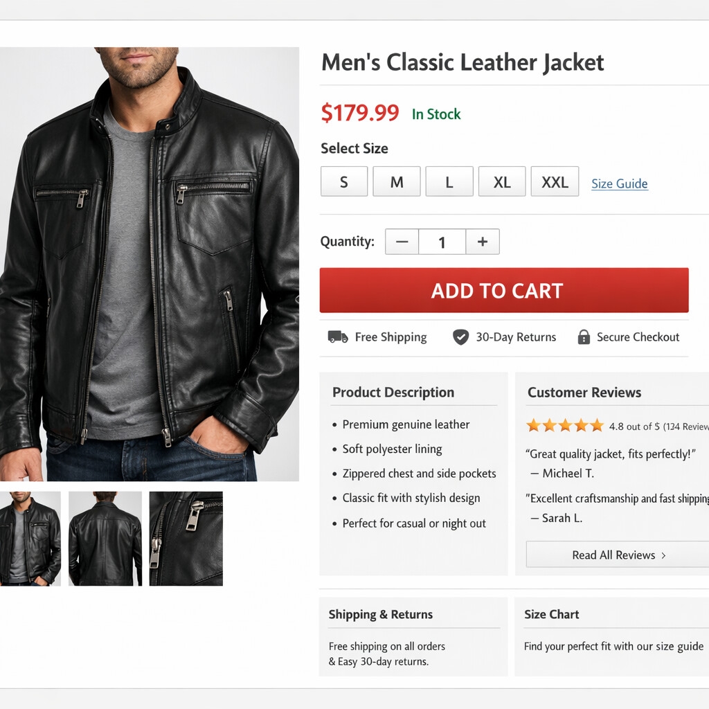Show the back-view jacket thumbnail
709x709 pixels.
(x=105, y=538)
